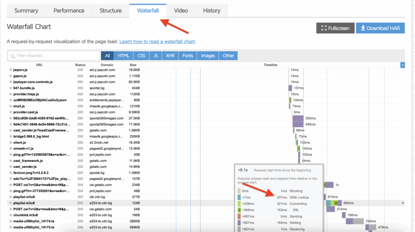Click the 226KB size cell
Screen dimensions: 415x232
click(x=135, y=136)
